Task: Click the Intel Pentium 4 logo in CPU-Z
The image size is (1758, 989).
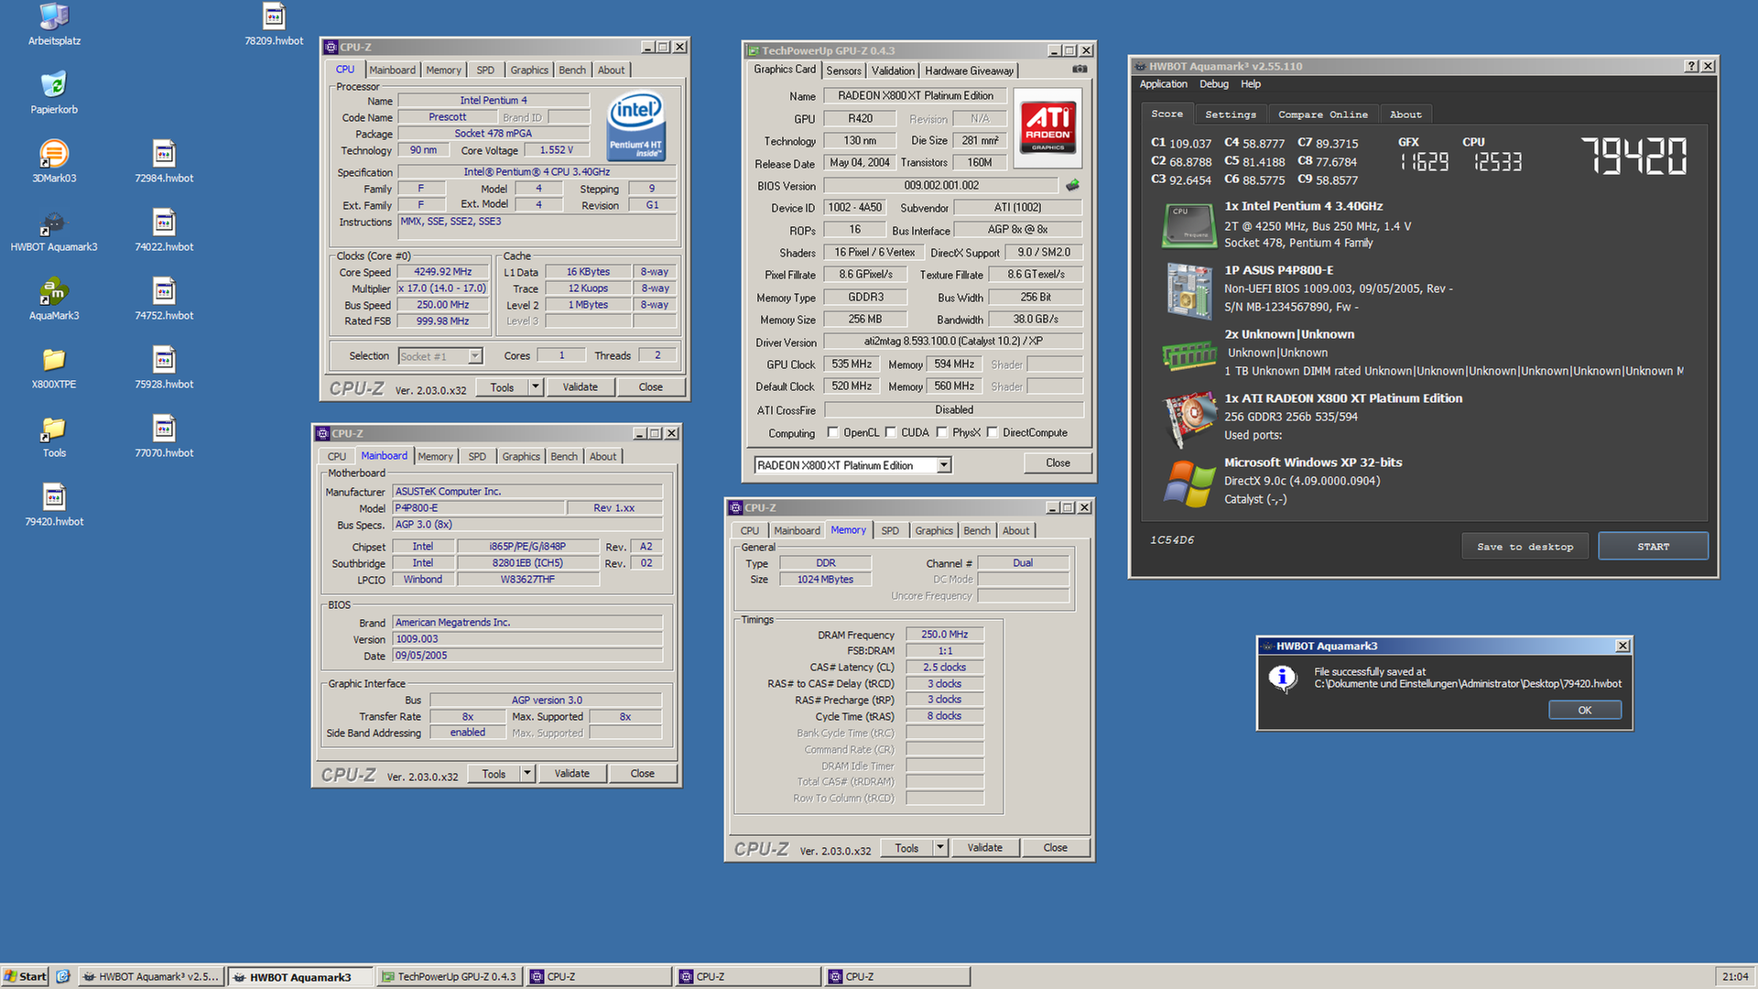Action: point(636,126)
